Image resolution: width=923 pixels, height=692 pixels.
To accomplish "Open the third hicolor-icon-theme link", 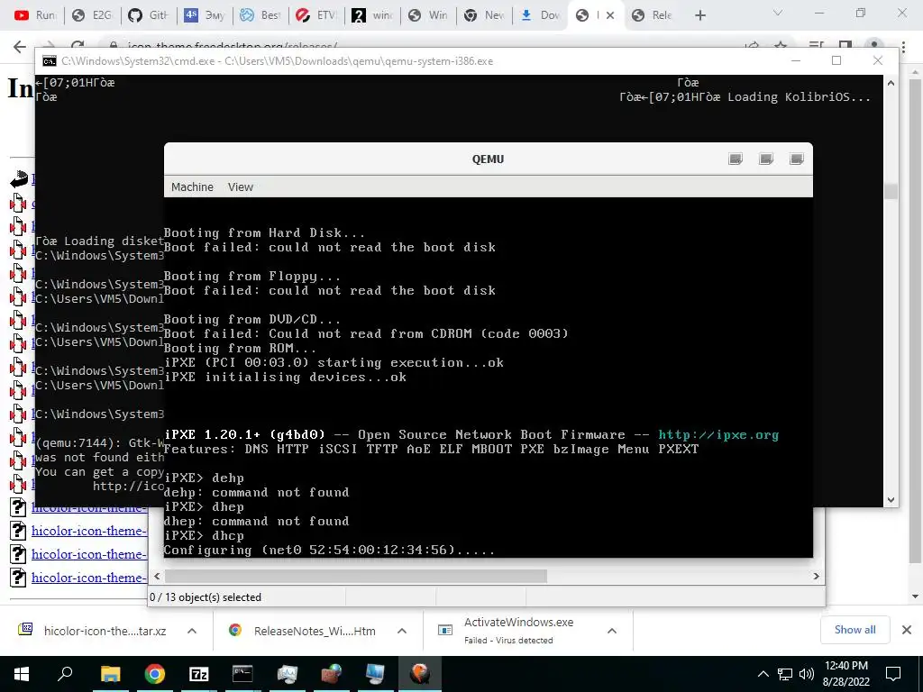I will (88, 554).
